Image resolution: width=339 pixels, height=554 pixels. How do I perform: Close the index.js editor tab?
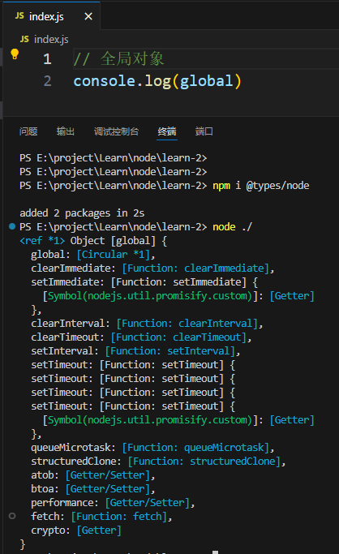(88, 16)
